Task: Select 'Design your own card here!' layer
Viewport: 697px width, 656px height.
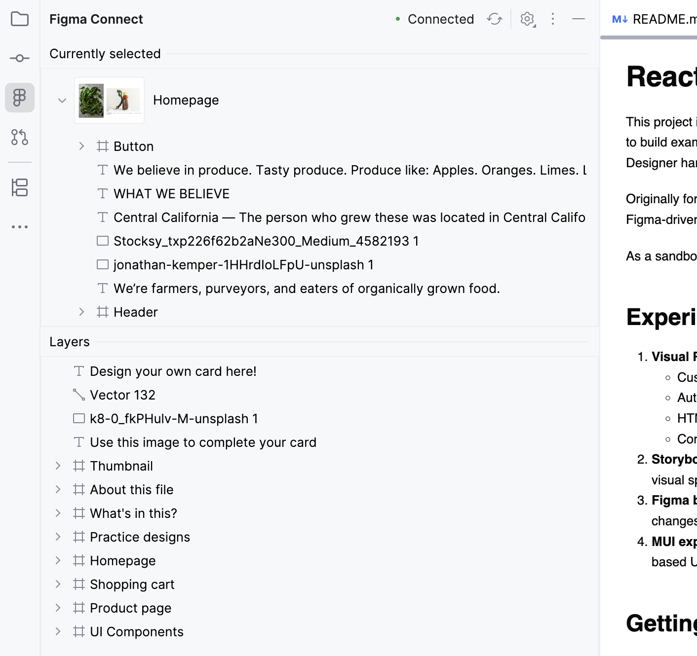Action: click(173, 371)
